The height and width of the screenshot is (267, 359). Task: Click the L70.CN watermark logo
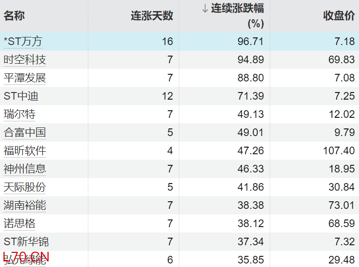(x=25, y=257)
